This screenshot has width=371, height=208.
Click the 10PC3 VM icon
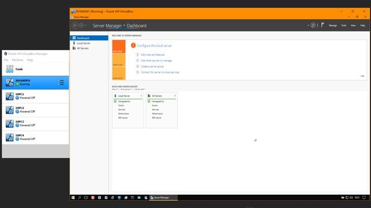click(x=10, y=124)
